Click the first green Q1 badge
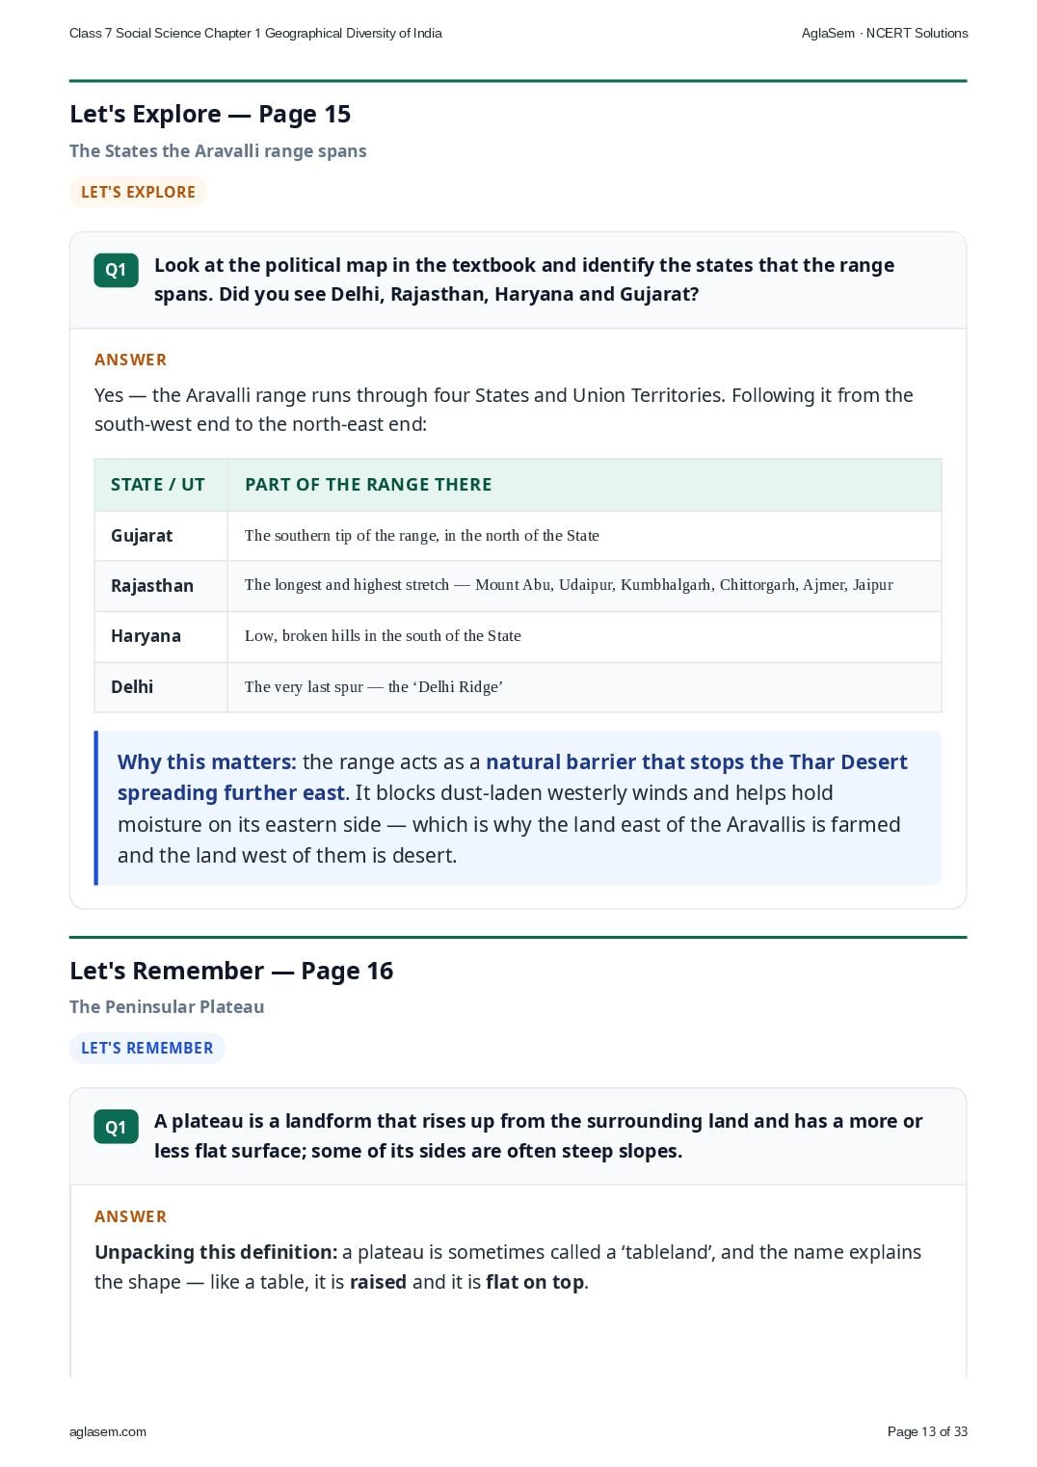Viewport: 1037px width, 1467px height. click(x=116, y=270)
